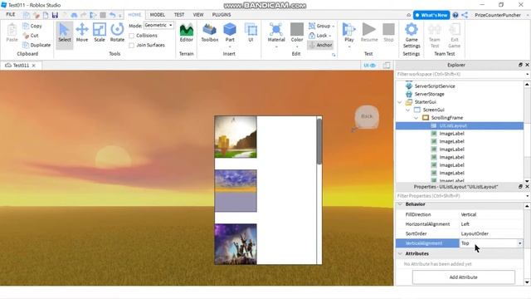
Task: Pick the Rotate tool
Action: [117, 33]
